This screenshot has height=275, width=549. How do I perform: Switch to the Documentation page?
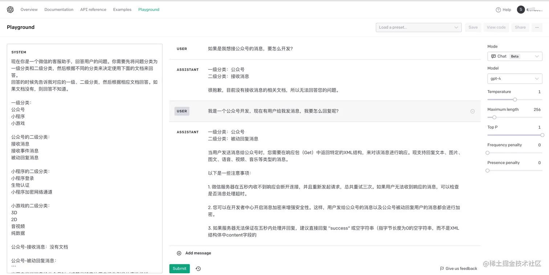[59, 9]
